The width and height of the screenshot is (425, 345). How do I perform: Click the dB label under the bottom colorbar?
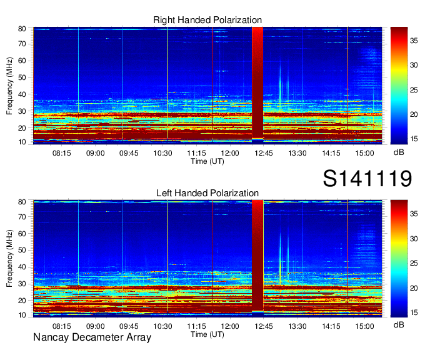coord(399,324)
